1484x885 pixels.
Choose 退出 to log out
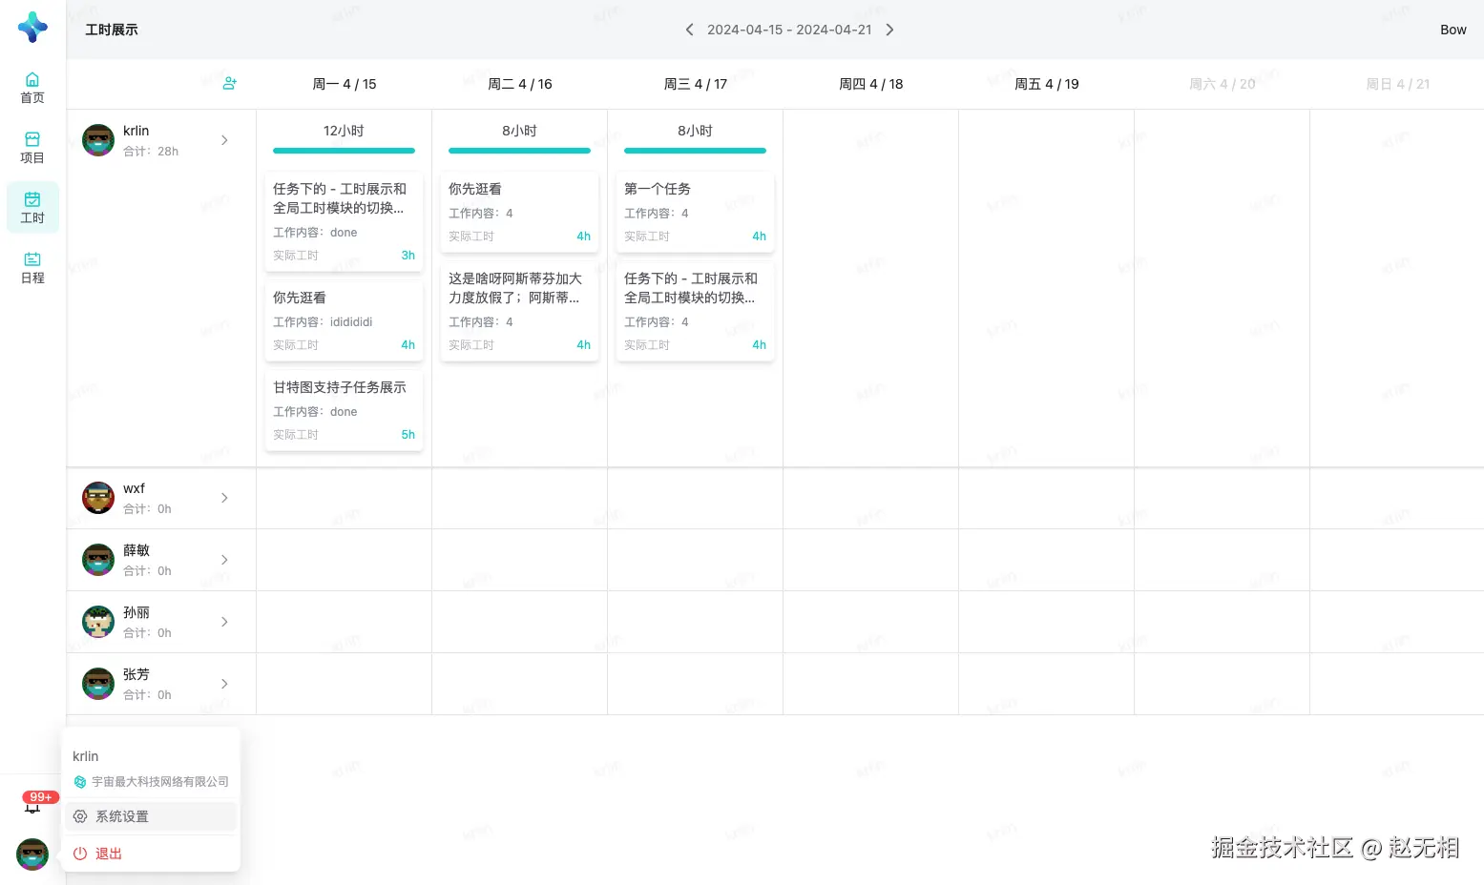click(x=151, y=854)
